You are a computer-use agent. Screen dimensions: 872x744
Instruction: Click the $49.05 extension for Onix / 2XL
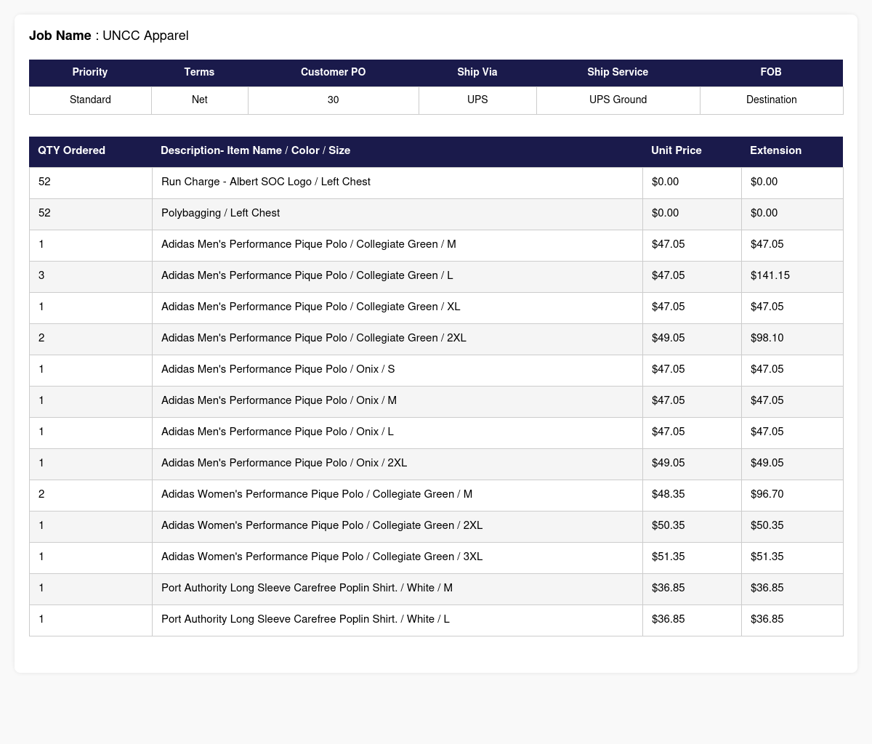(x=767, y=463)
